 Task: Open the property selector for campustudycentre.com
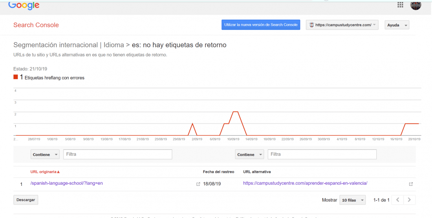click(x=342, y=25)
